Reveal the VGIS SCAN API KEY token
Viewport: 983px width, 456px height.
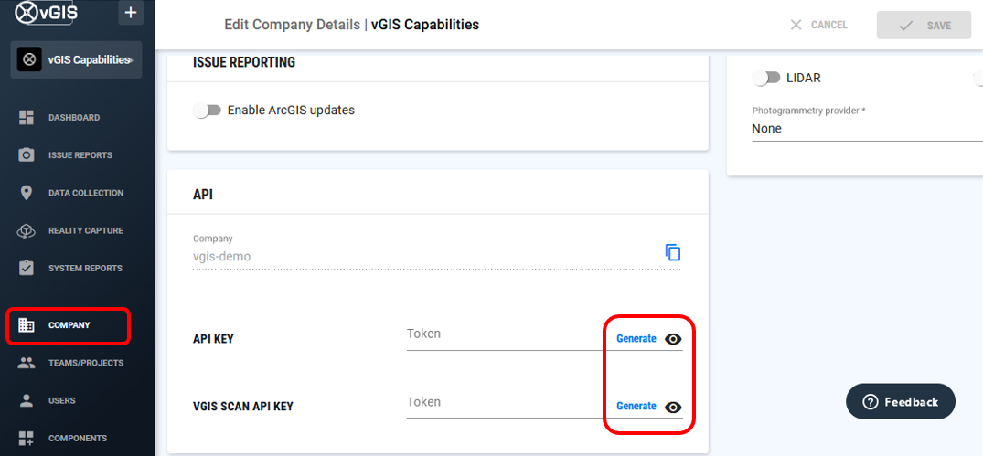tap(673, 407)
